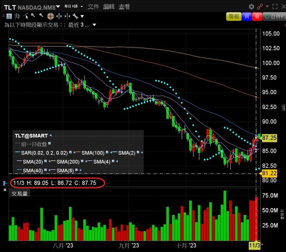Toggle the SMA(100) checkbox

[107, 152]
